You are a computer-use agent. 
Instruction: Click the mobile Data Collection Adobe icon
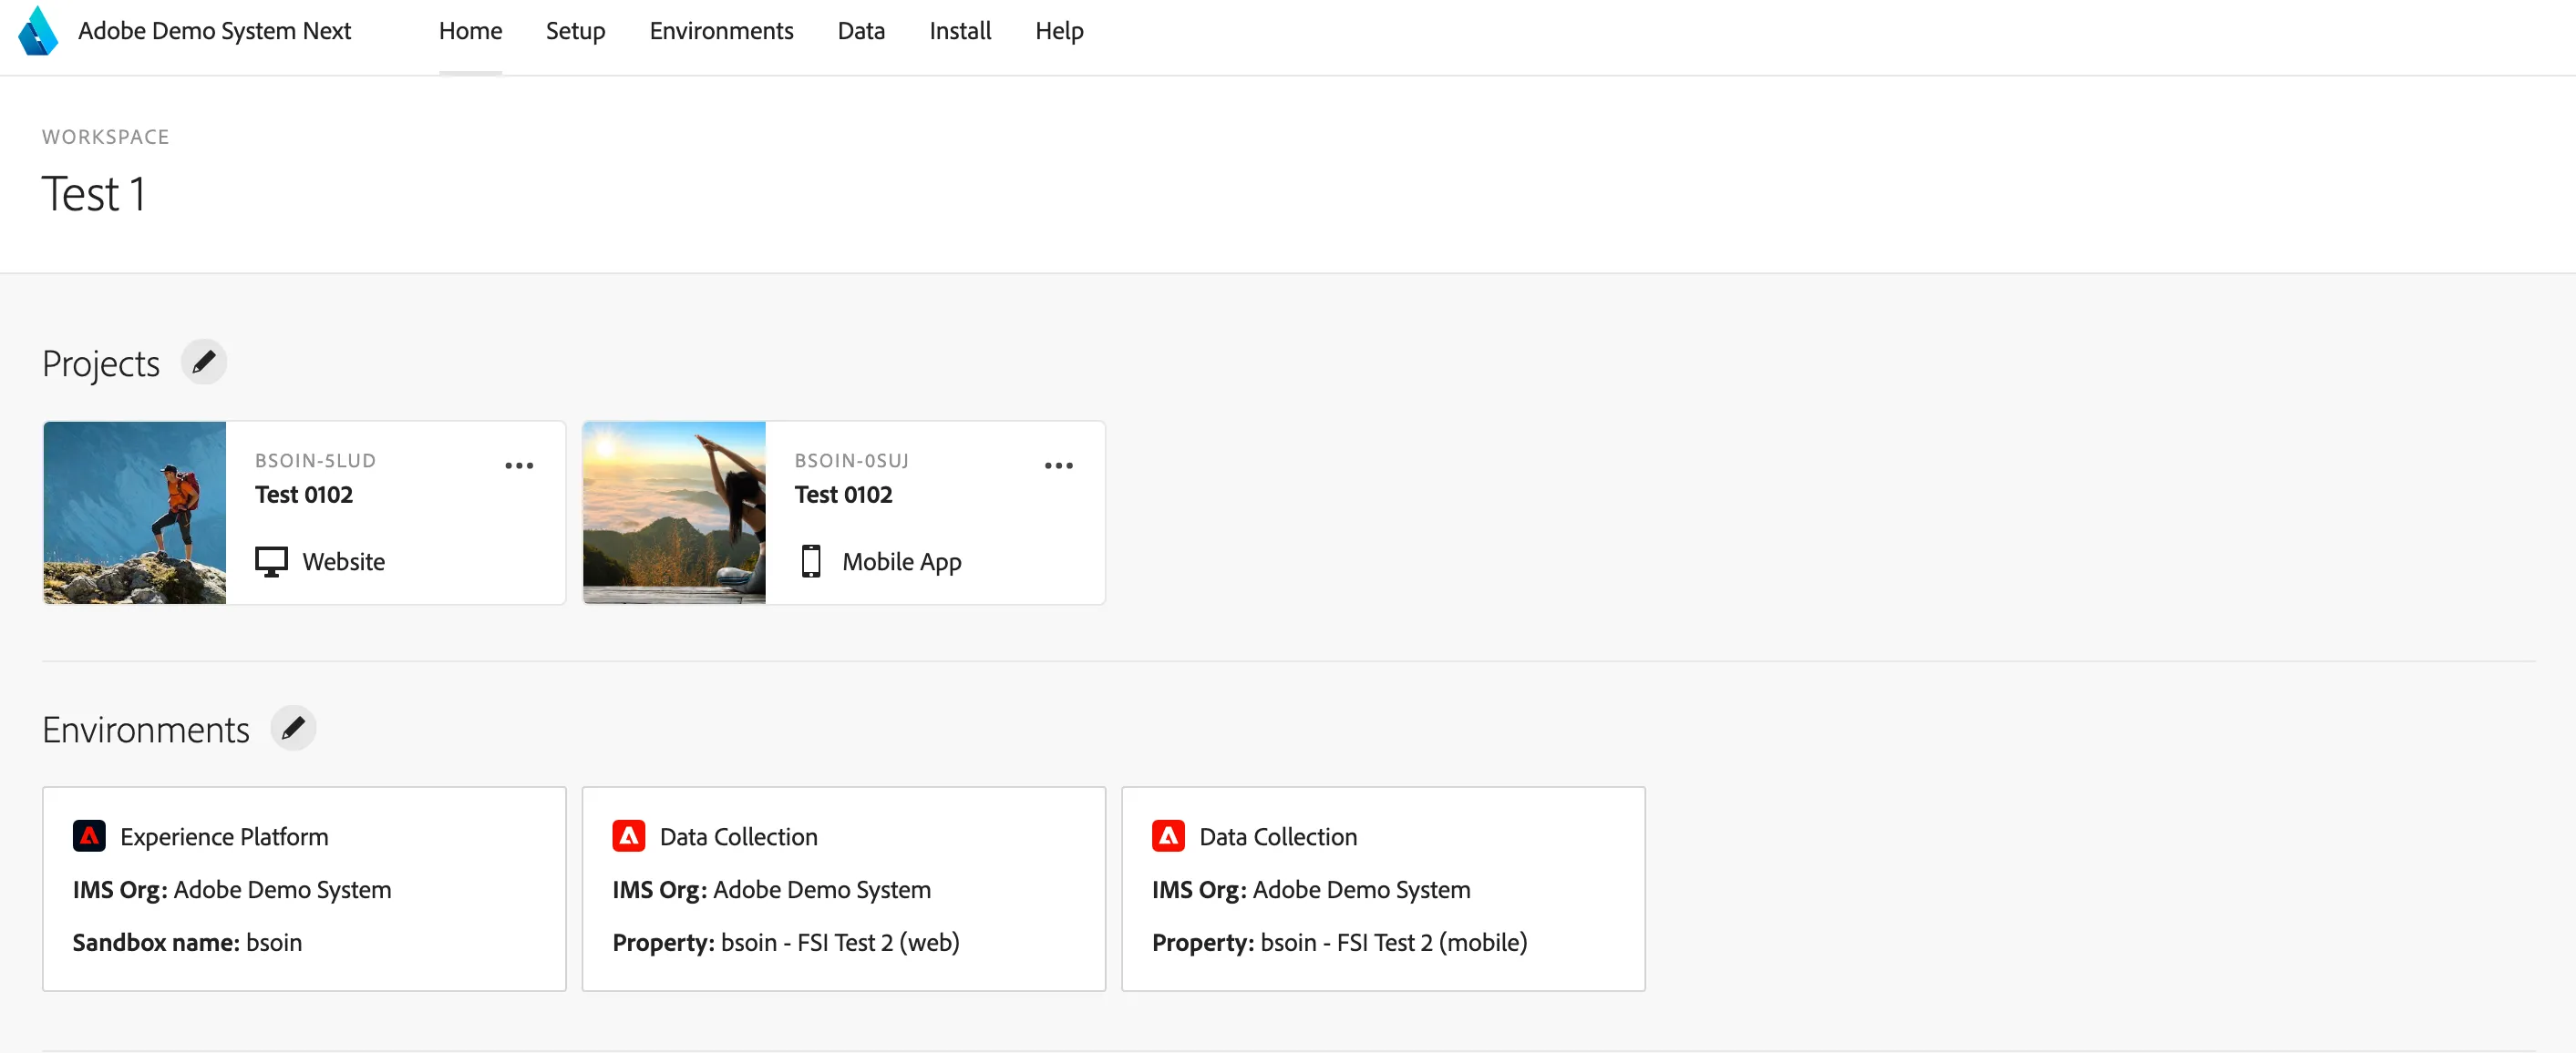(1168, 835)
